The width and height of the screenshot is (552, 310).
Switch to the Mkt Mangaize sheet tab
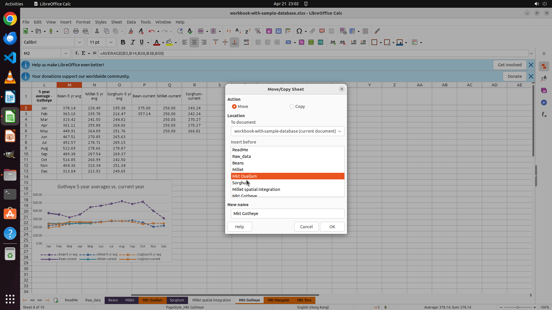278,300
